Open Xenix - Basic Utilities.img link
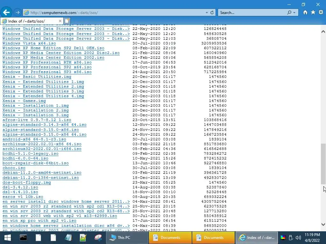 (37, 77)
